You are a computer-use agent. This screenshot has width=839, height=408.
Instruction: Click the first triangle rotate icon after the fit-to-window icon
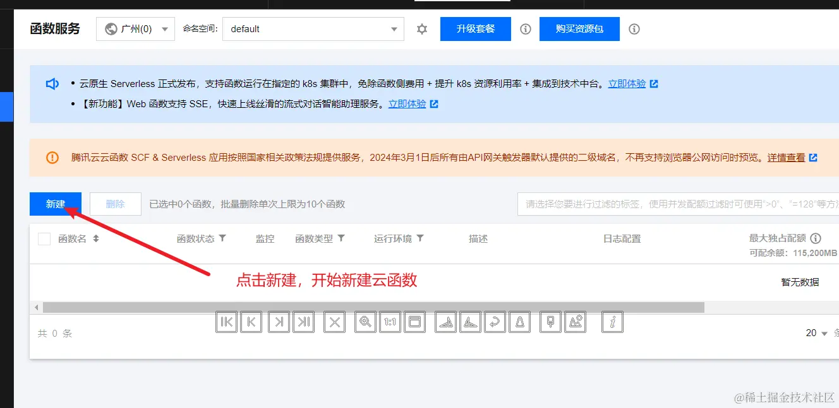tap(446, 322)
